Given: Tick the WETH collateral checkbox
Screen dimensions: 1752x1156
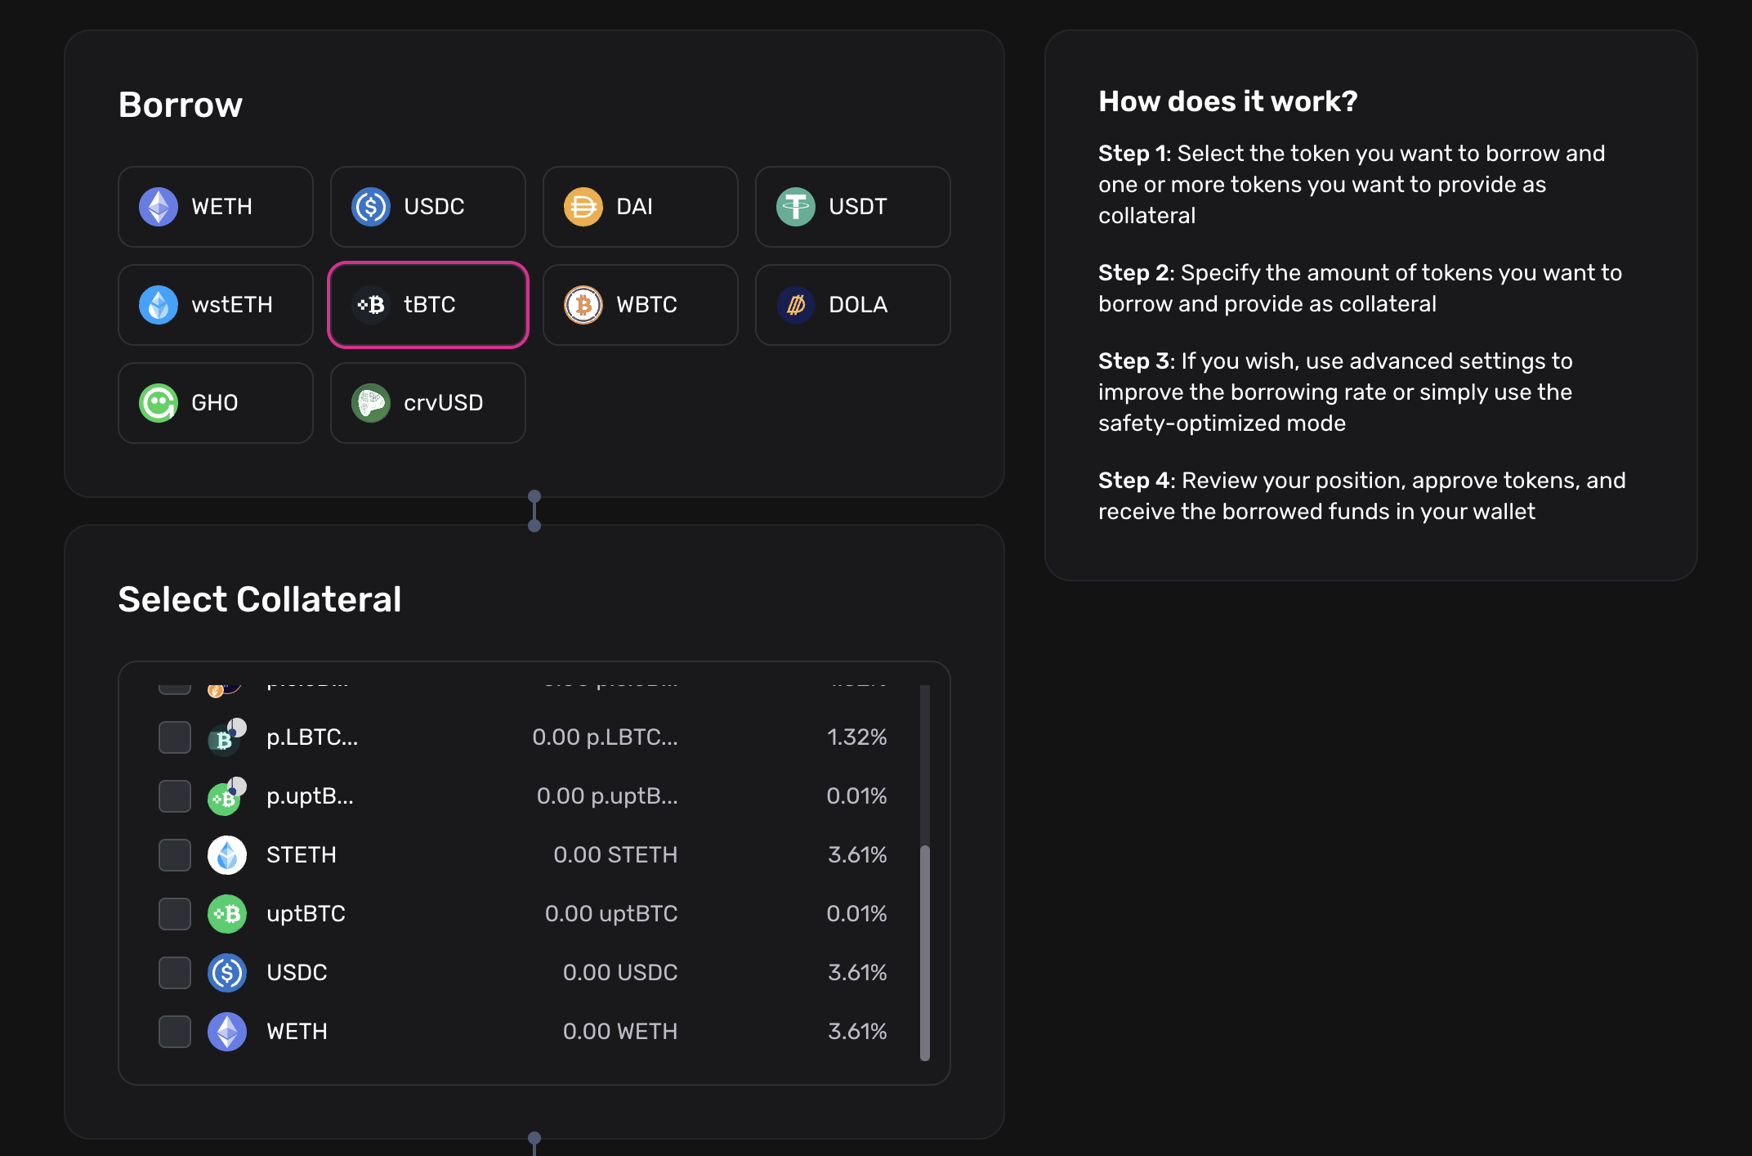Looking at the screenshot, I should click(x=175, y=1032).
